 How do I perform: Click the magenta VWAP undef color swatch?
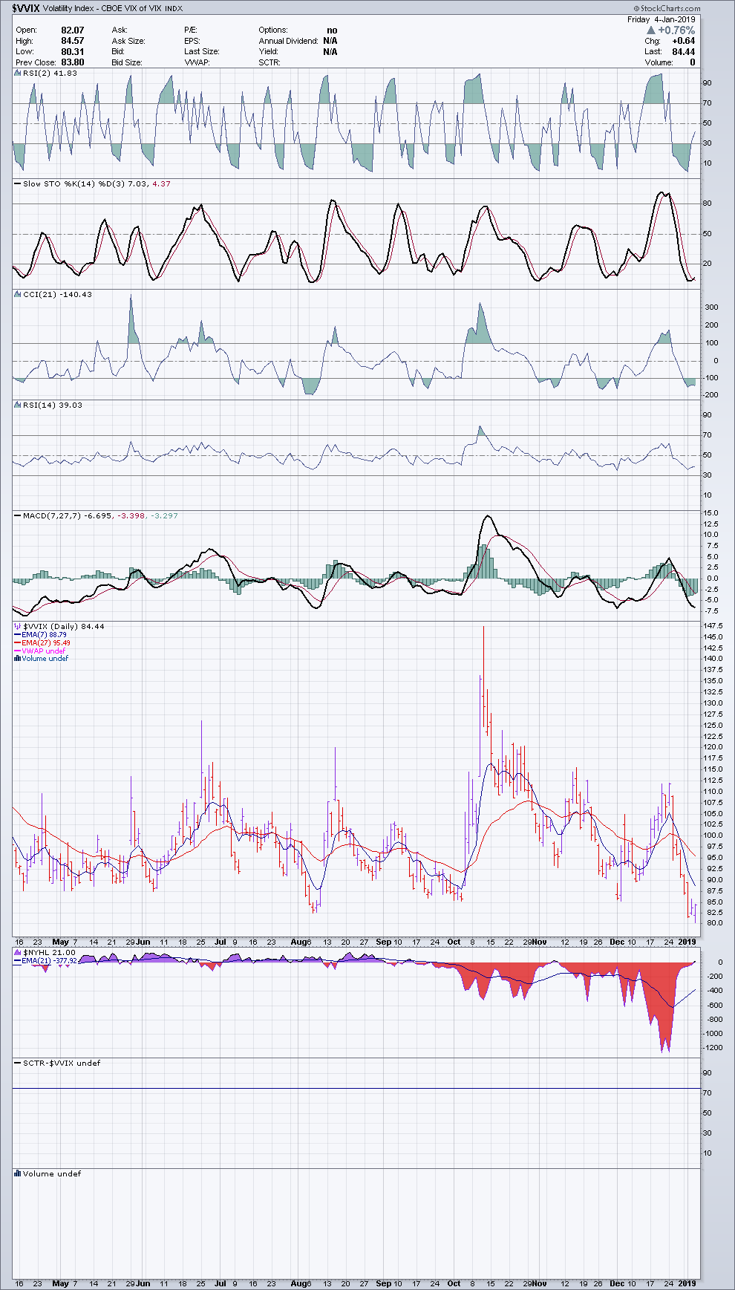coord(17,651)
